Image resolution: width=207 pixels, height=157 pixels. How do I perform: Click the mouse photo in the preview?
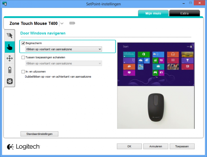[156, 107]
